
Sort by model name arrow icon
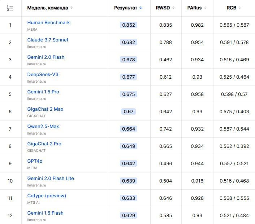tap(72, 8)
